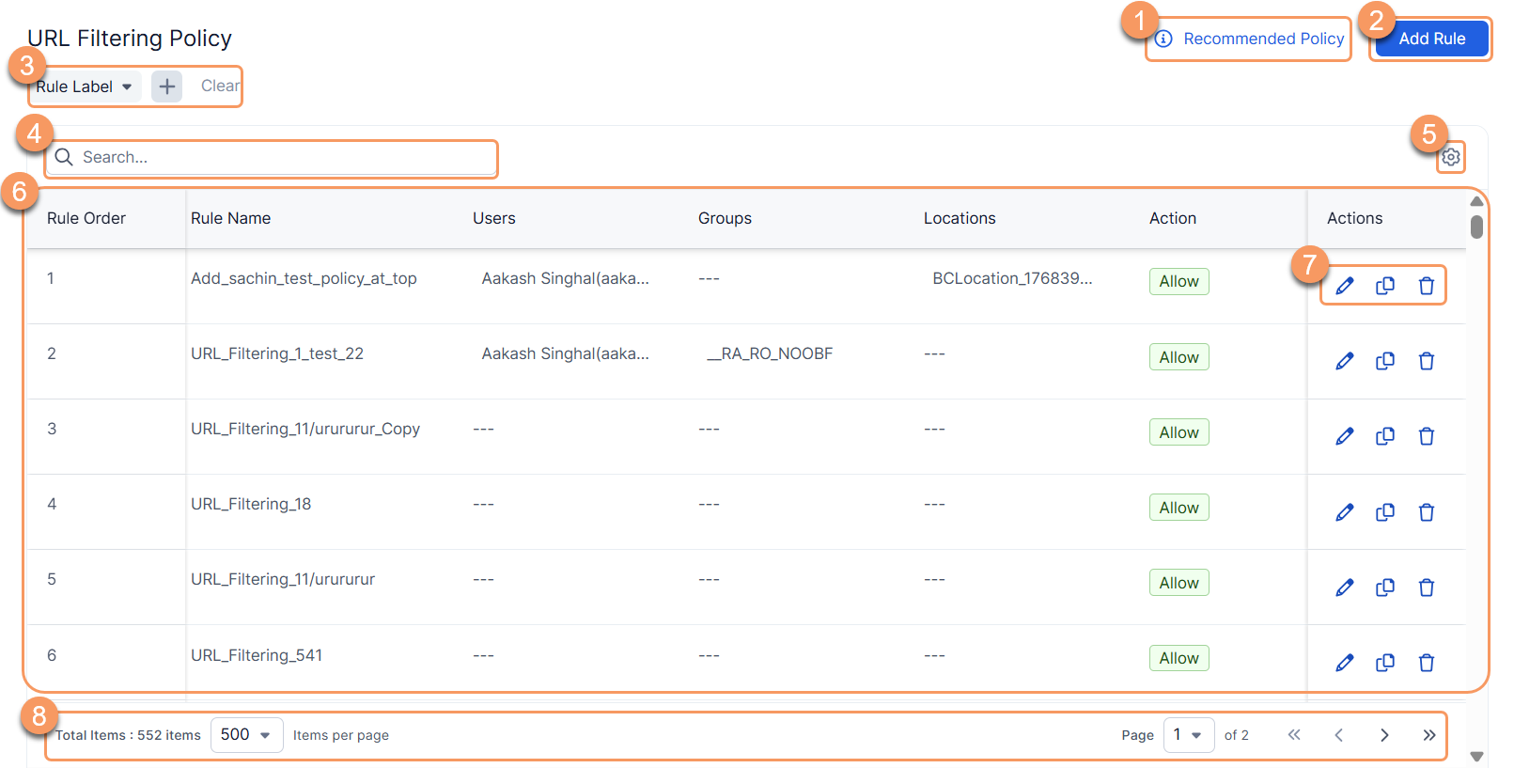This screenshot has height=768, width=1514.
Task: Edit rule URL_Filtering_1_test_22
Action: [1345, 361]
